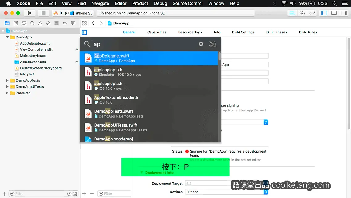Toggle the Debug area visibility

[334, 13]
